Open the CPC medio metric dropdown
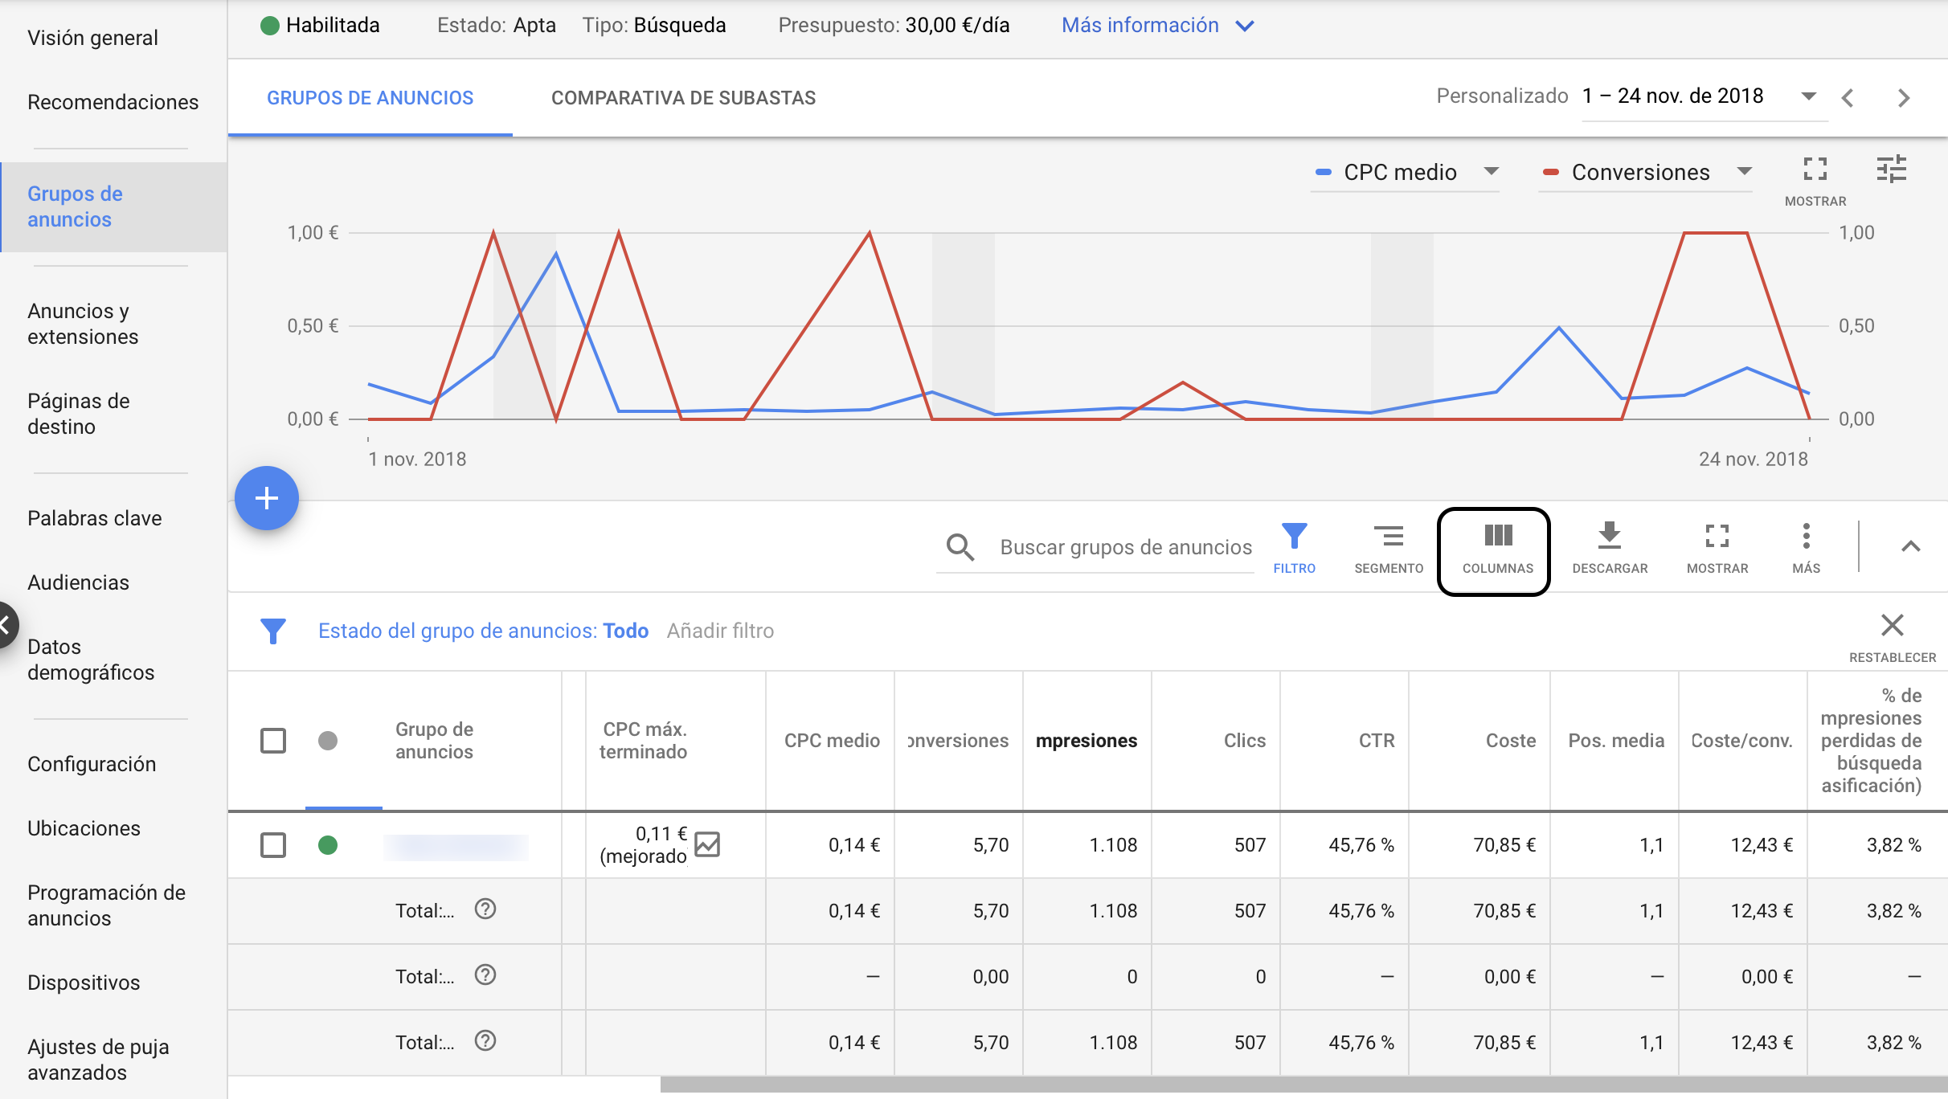Screen dimensions: 1948x1099 coord(1406,172)
